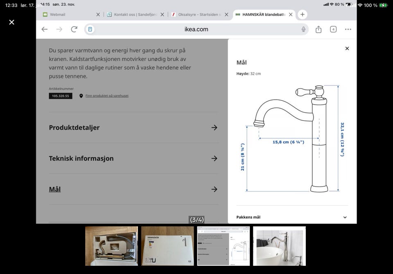Select the open box faucet thumbnail
393x274 pixels.
coord(111,246)
